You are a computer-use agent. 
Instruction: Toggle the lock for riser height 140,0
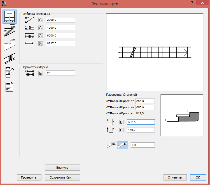[x=122, y=130]
